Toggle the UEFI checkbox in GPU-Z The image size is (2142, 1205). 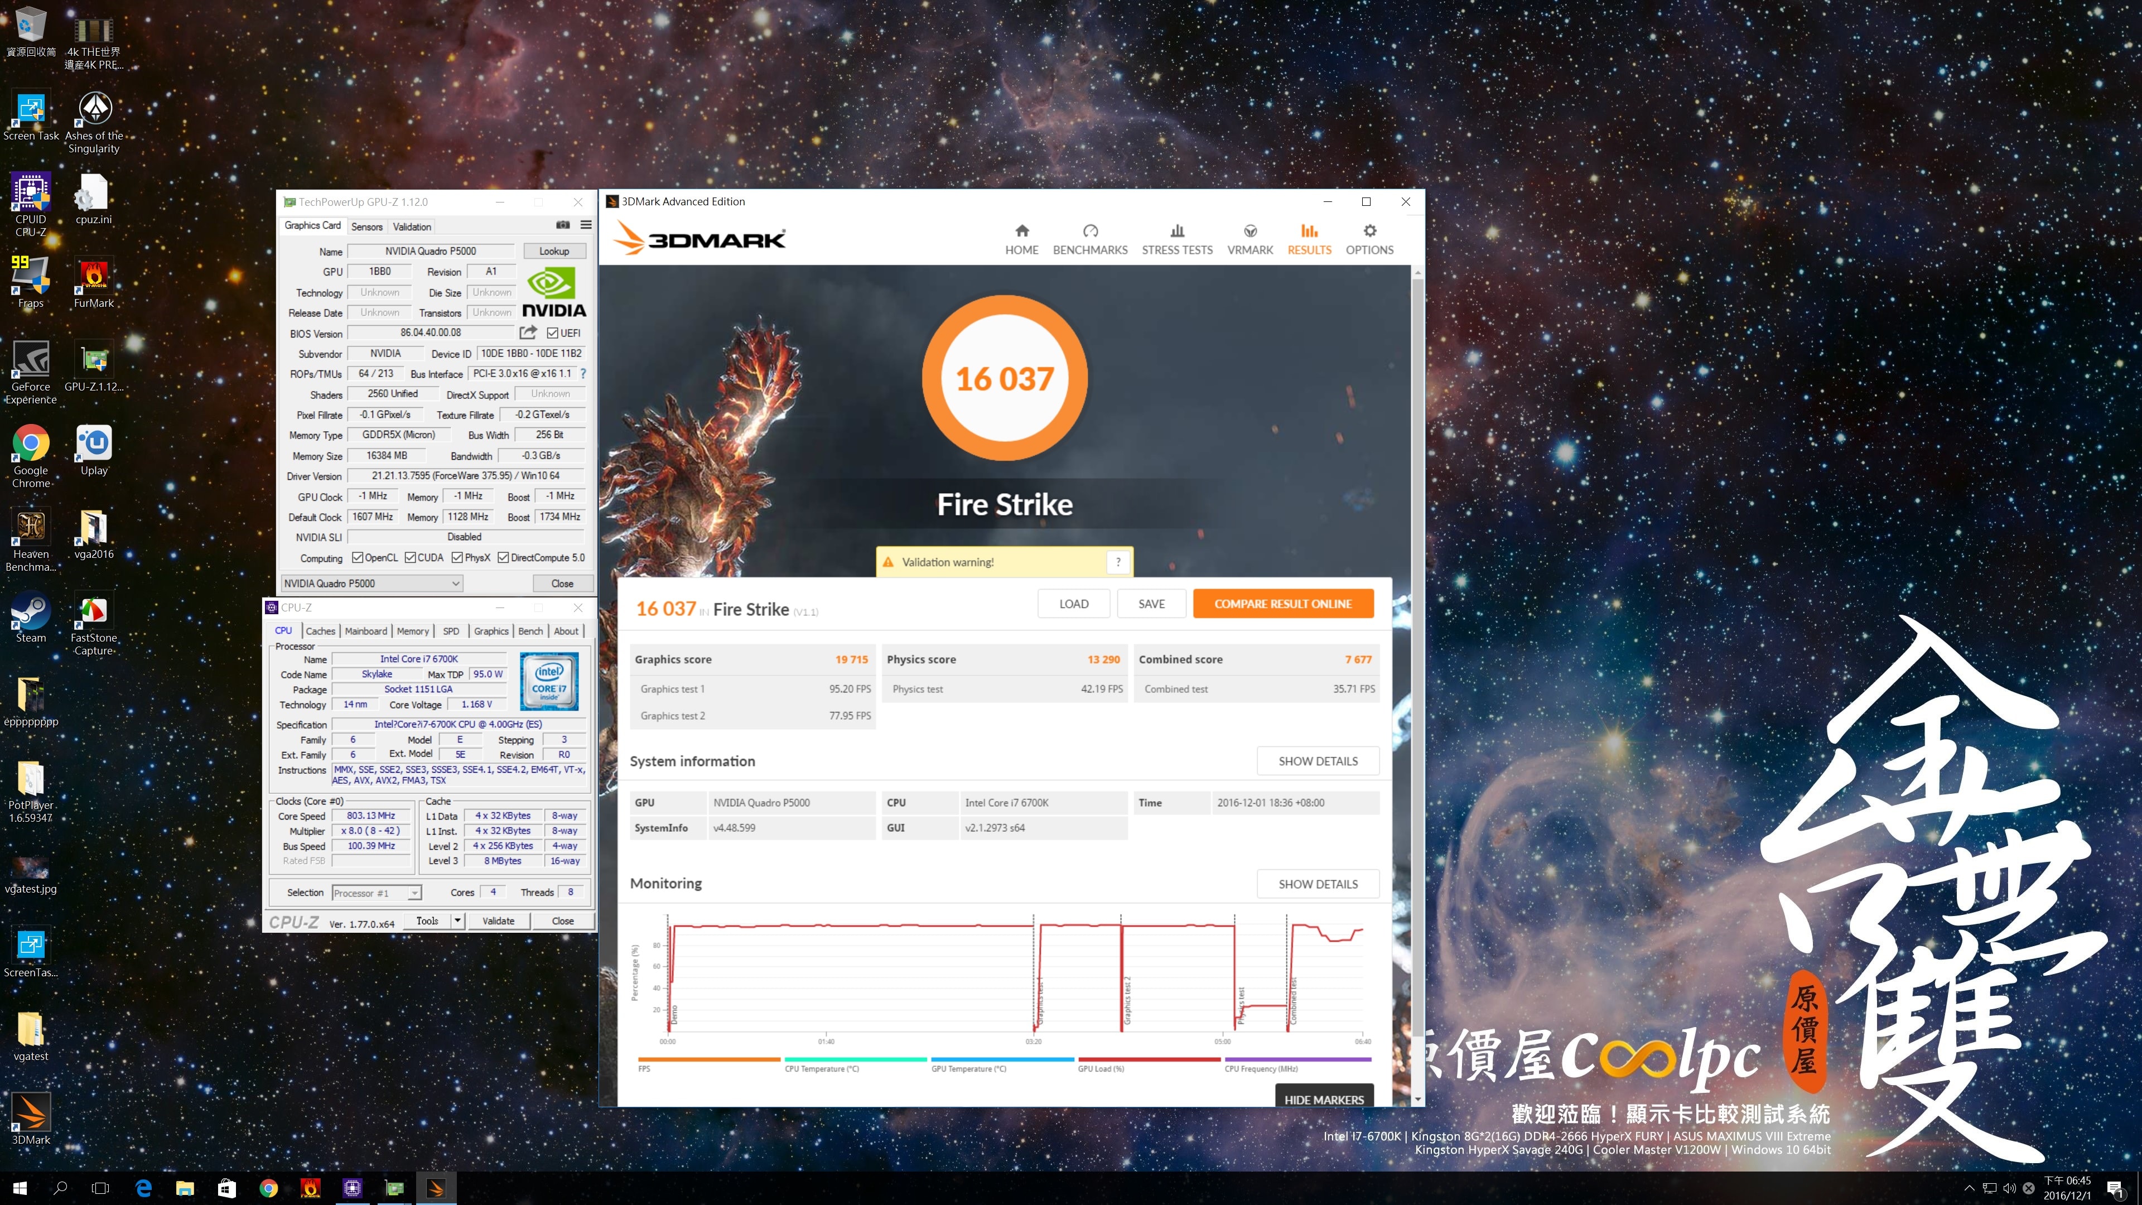[552, 332]
